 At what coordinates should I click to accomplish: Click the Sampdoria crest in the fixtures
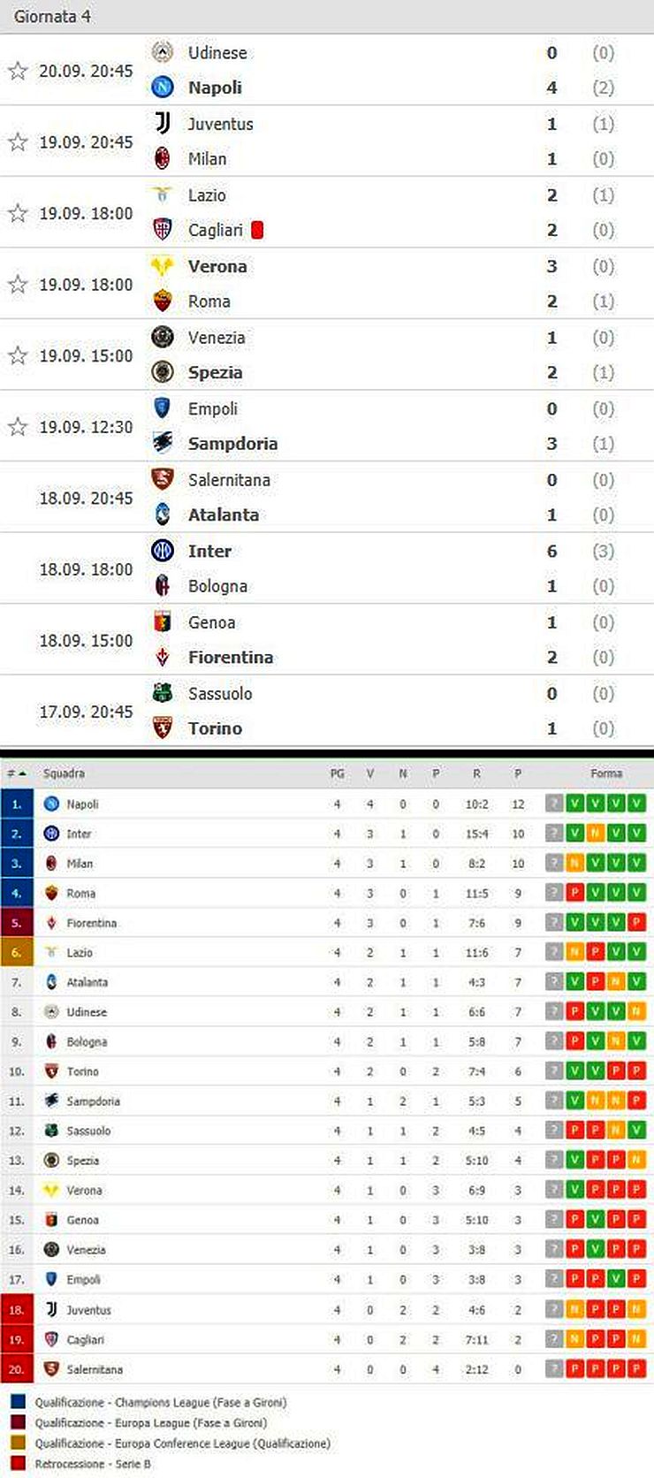(x=163, y=443)
